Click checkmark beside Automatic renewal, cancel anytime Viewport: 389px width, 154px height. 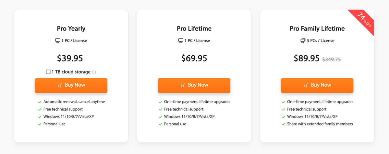(40, 102)
